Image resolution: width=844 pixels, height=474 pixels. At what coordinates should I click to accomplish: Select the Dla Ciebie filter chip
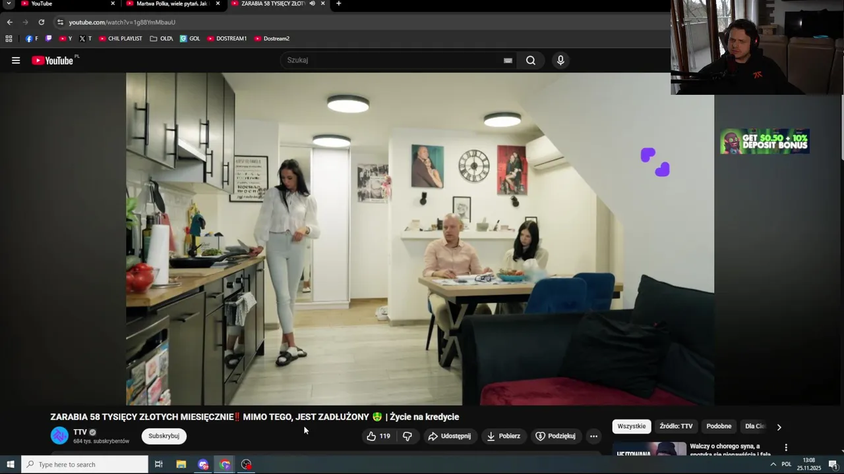click(755, 427)
